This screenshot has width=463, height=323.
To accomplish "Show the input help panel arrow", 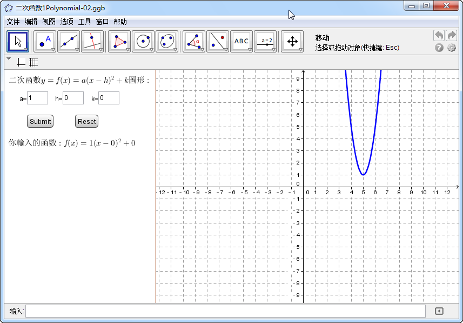I will 439,311.
